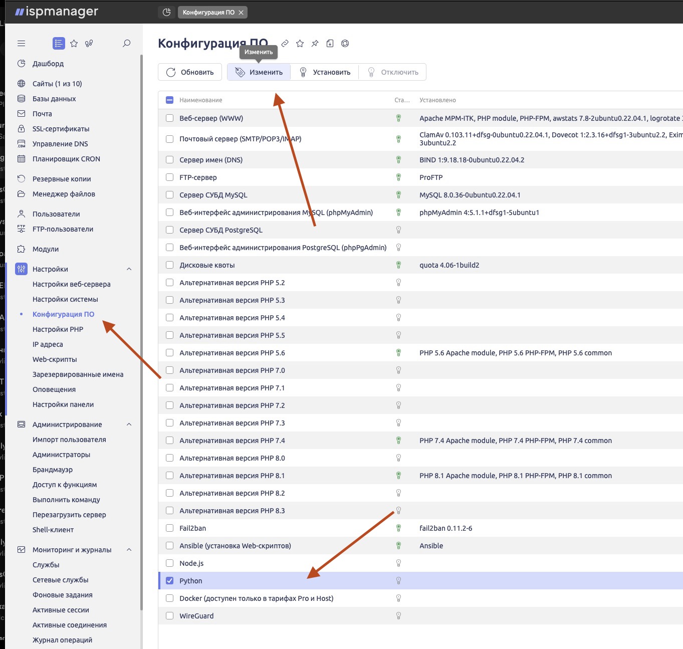The image size is (683, 649).
Task: Select the list view icon in sidebar header
Action: click(59, 44)
